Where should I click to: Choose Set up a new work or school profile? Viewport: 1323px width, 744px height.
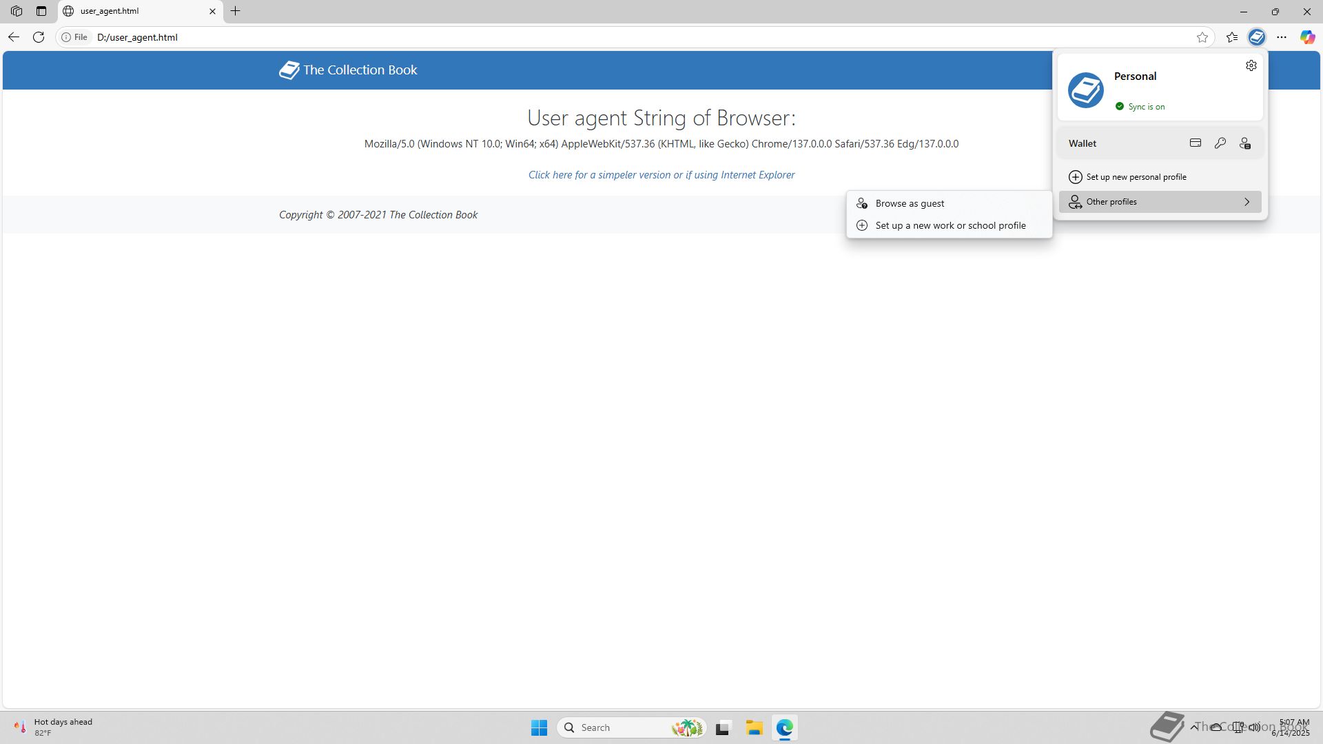click(950, 225)
